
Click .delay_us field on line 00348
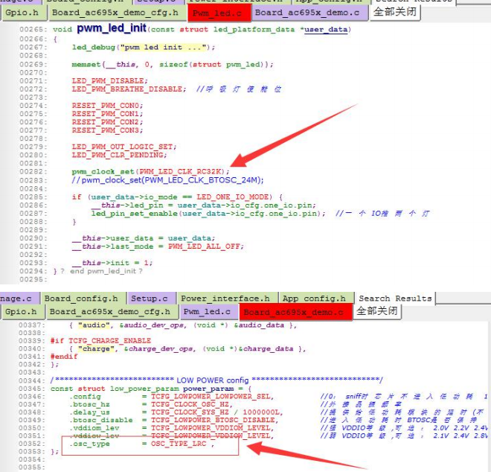(89, 412)
